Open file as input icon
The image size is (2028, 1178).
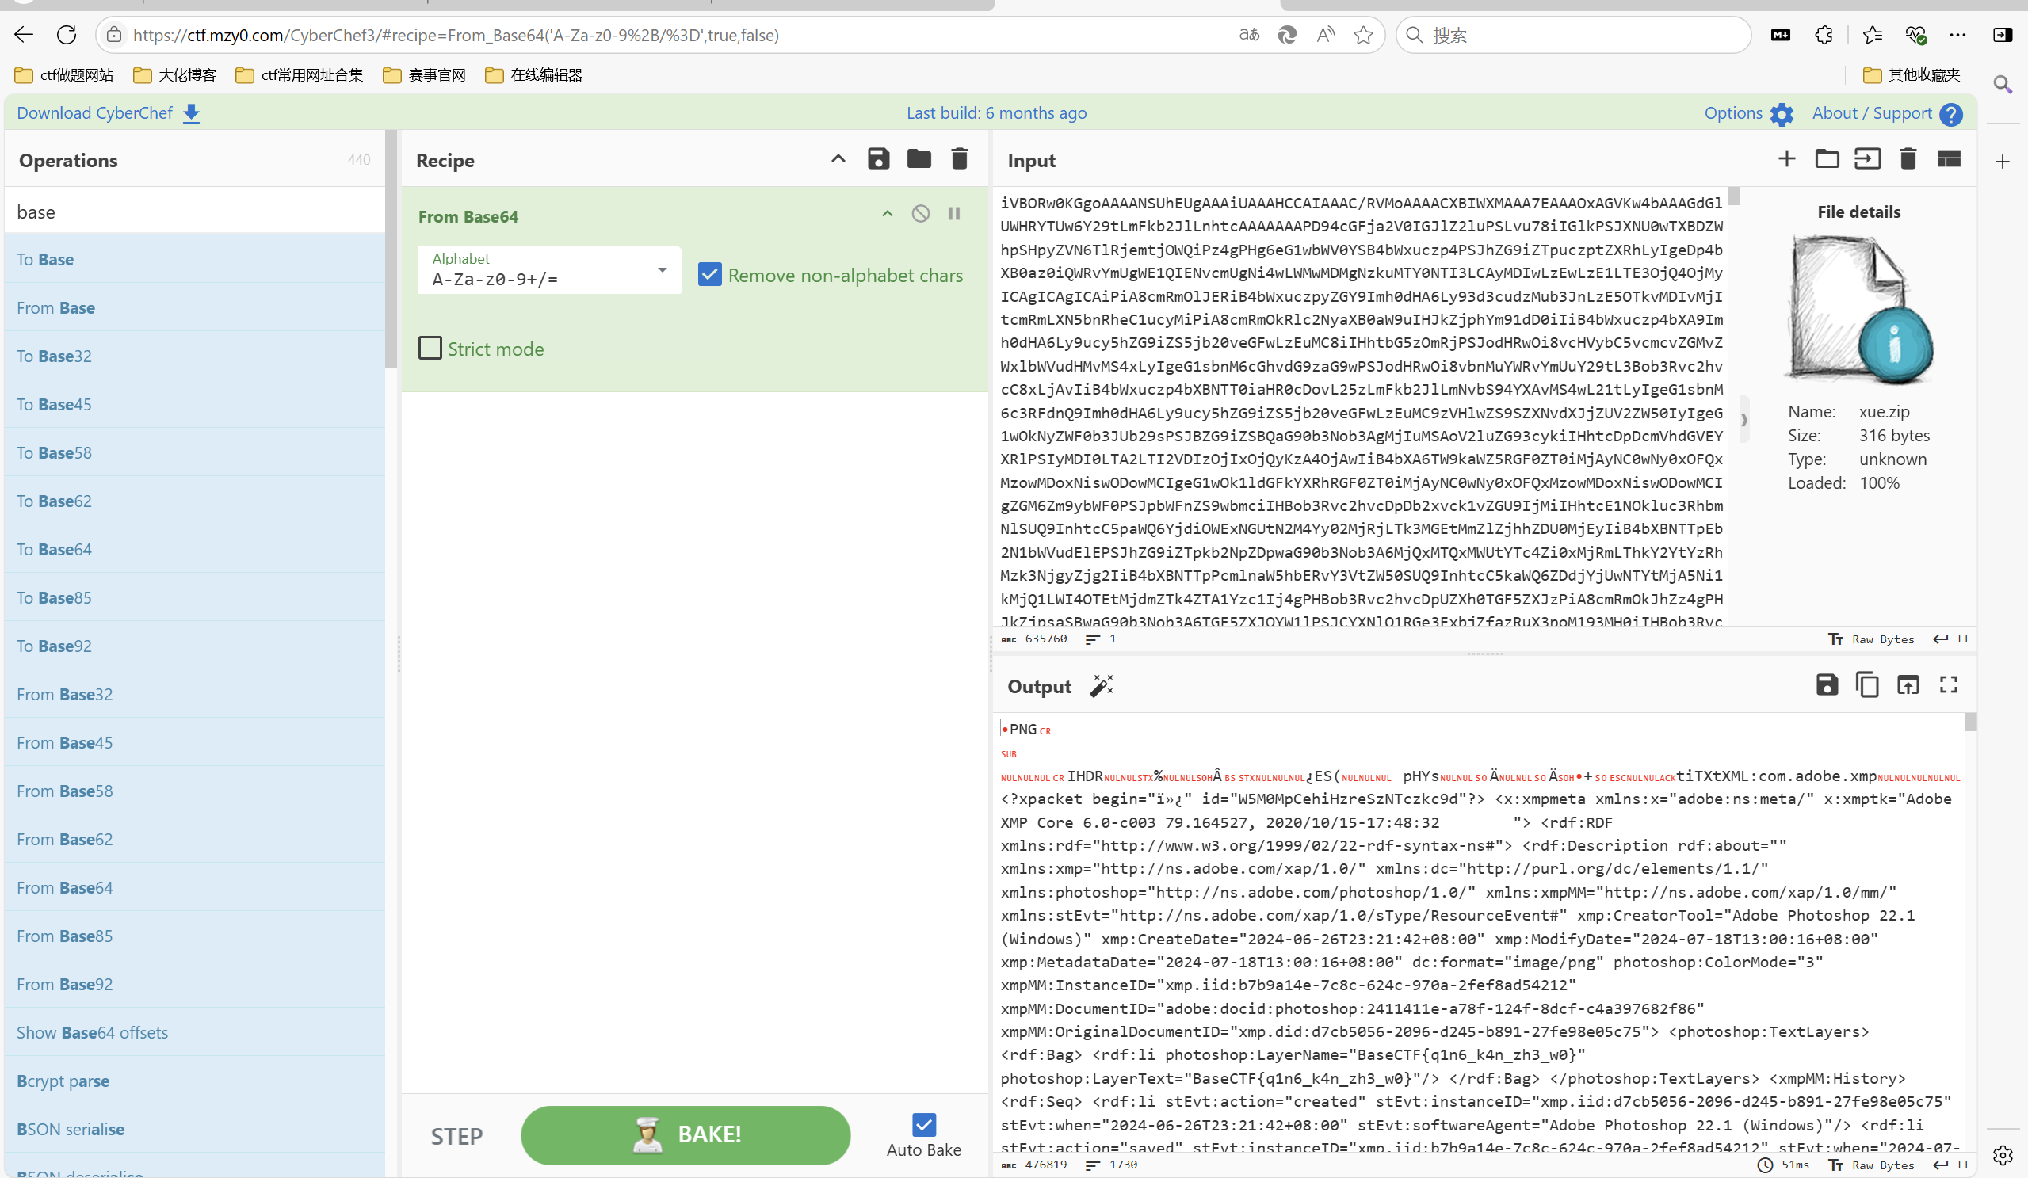coord(1867,159)
